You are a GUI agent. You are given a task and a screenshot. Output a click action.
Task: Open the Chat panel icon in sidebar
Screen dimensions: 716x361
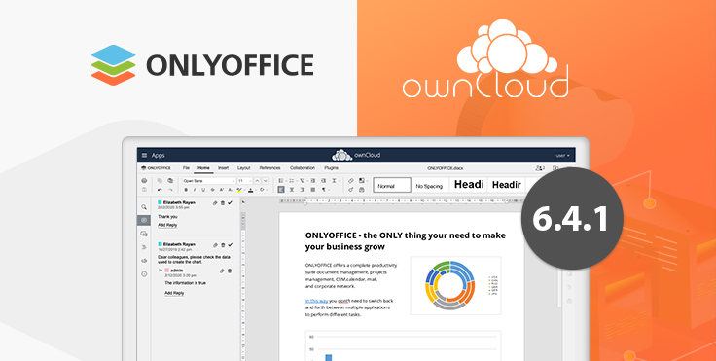[x=144, y=234]
